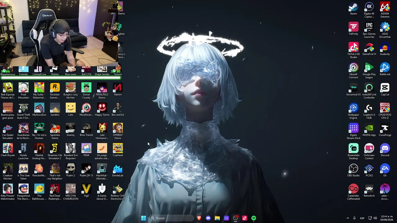This screenshot has width=397, height=223.
Task: Select the CapCut desktop icon
Action: [385, 90]
